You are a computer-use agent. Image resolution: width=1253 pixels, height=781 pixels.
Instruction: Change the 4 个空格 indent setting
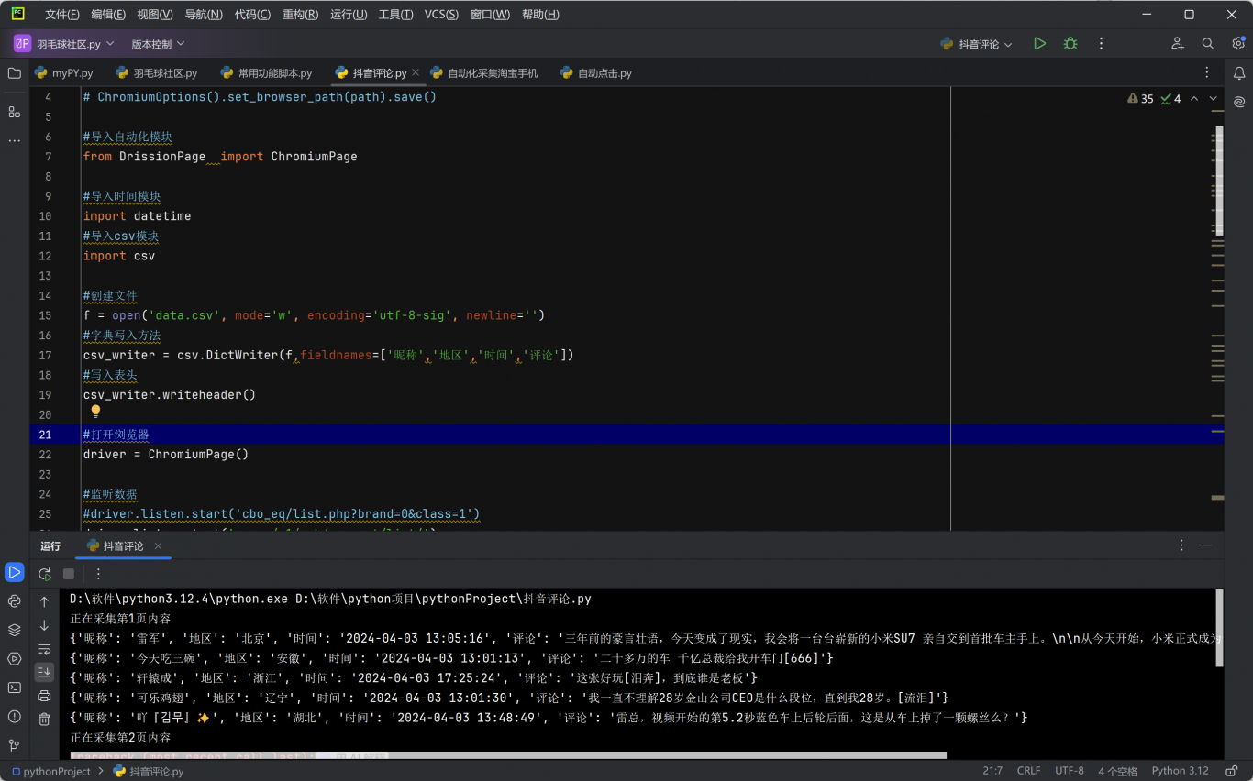click(x=1117, y=771)
